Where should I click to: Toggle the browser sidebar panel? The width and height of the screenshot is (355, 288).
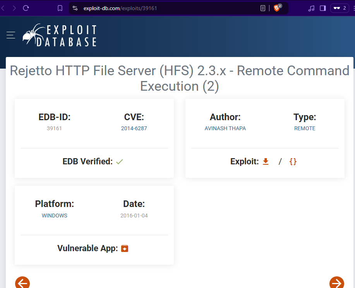322,8
